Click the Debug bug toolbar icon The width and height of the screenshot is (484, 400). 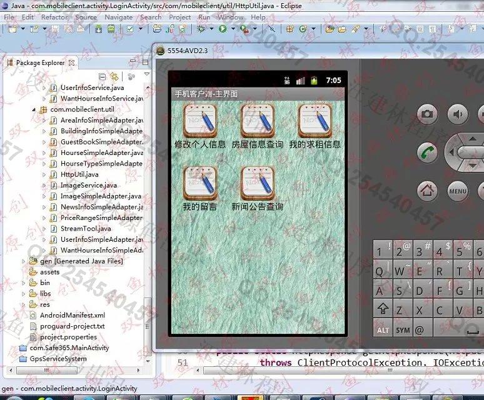(x=201, y=29)
